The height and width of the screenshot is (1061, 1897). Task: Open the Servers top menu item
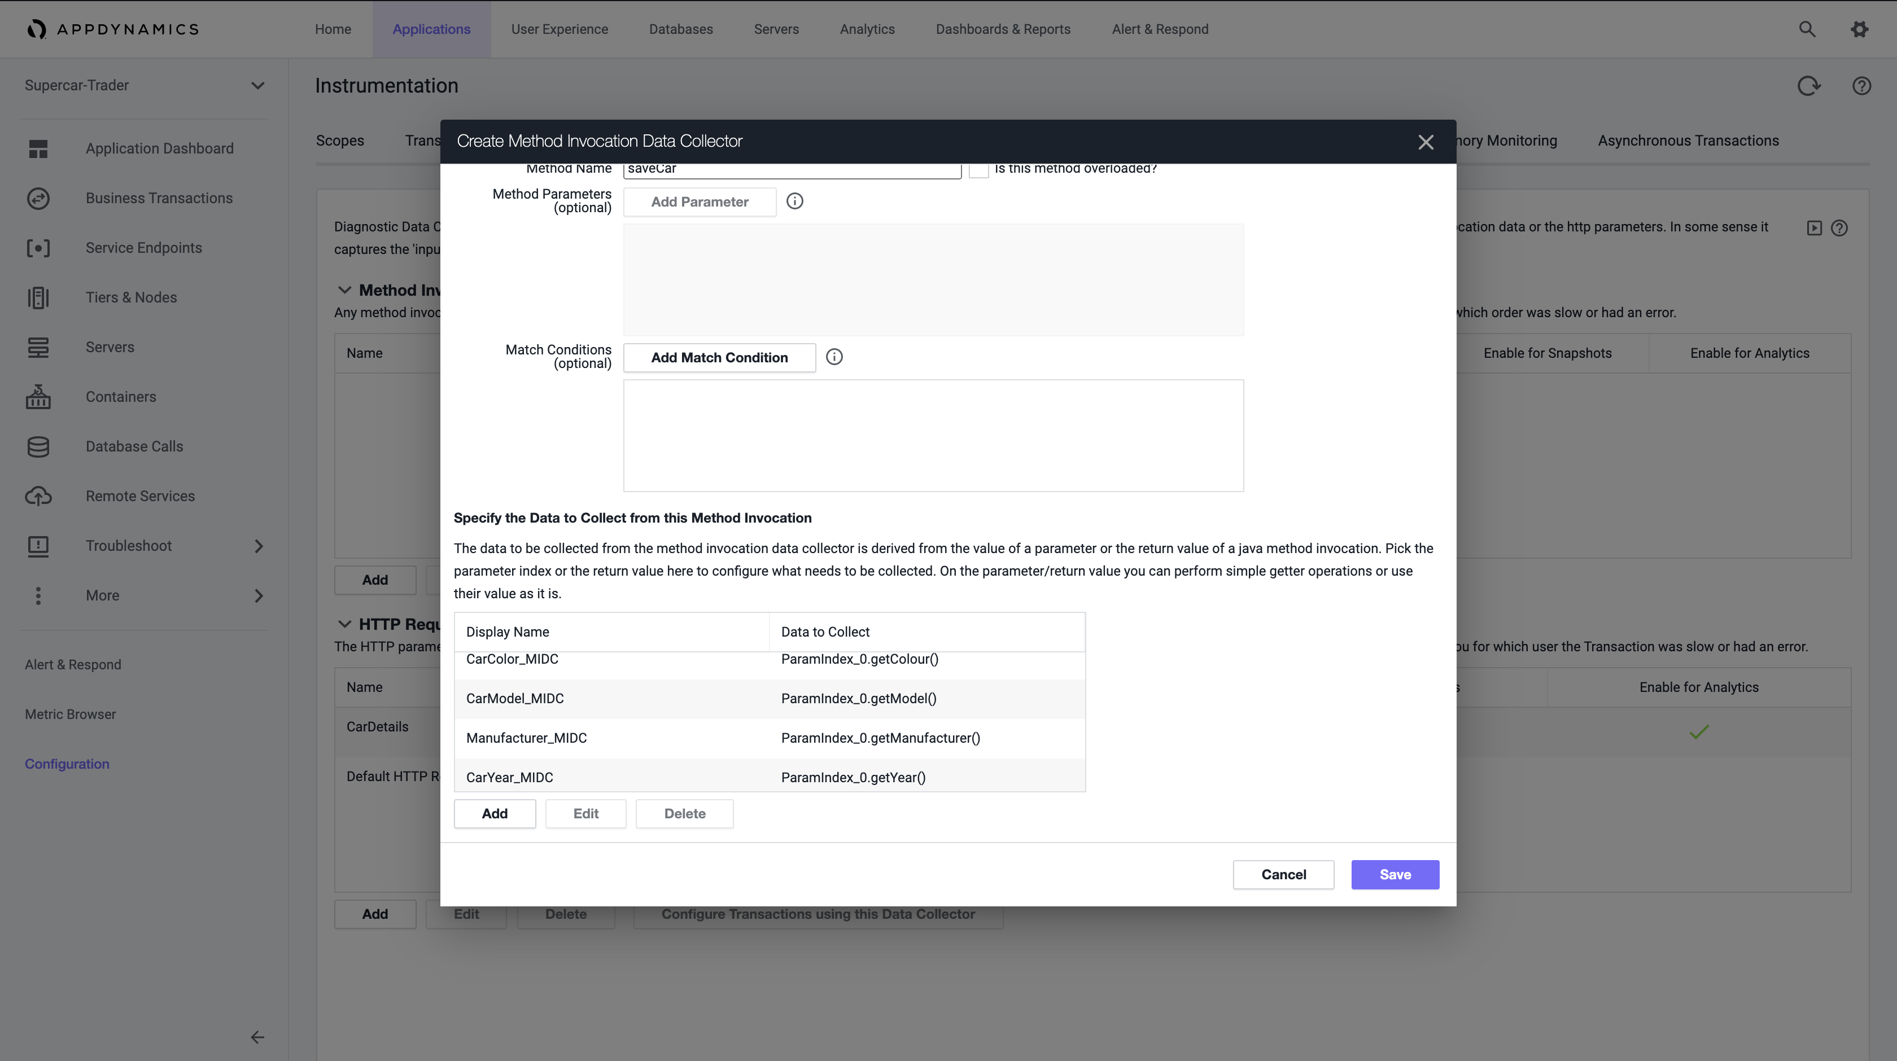coord(776,29)
